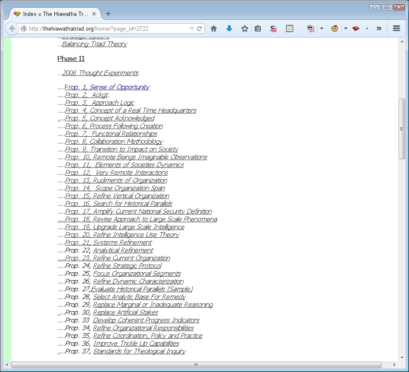Open Prop. 20, Refine Intelligence Use Theory
The width and height of the screenshot is (409, 372).
pyautogui.click(x=122, y=235)
